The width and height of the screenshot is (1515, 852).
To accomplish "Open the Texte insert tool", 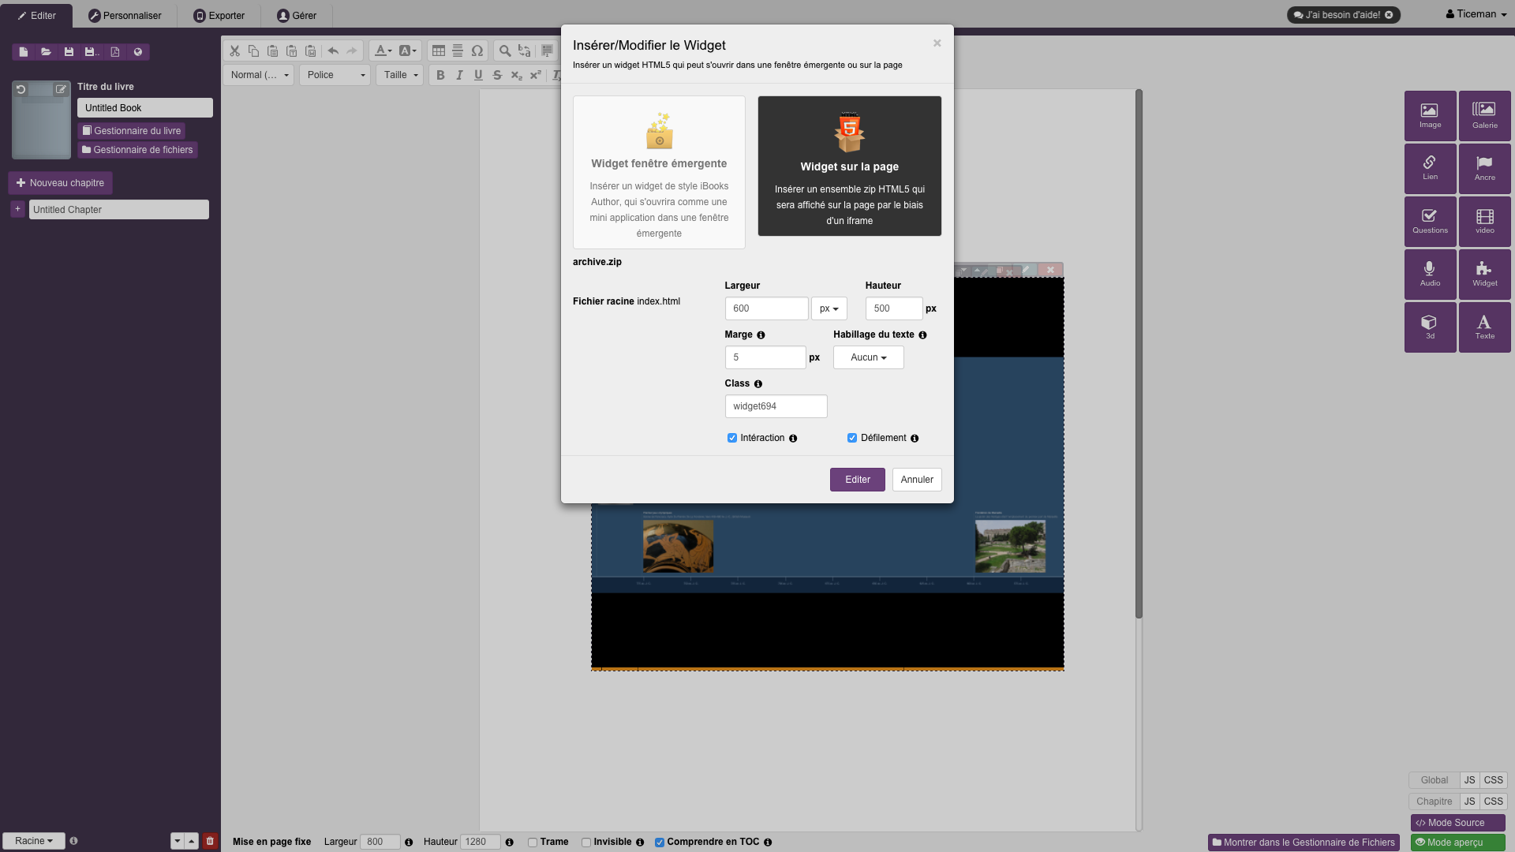I will [x=1484, y=327].
